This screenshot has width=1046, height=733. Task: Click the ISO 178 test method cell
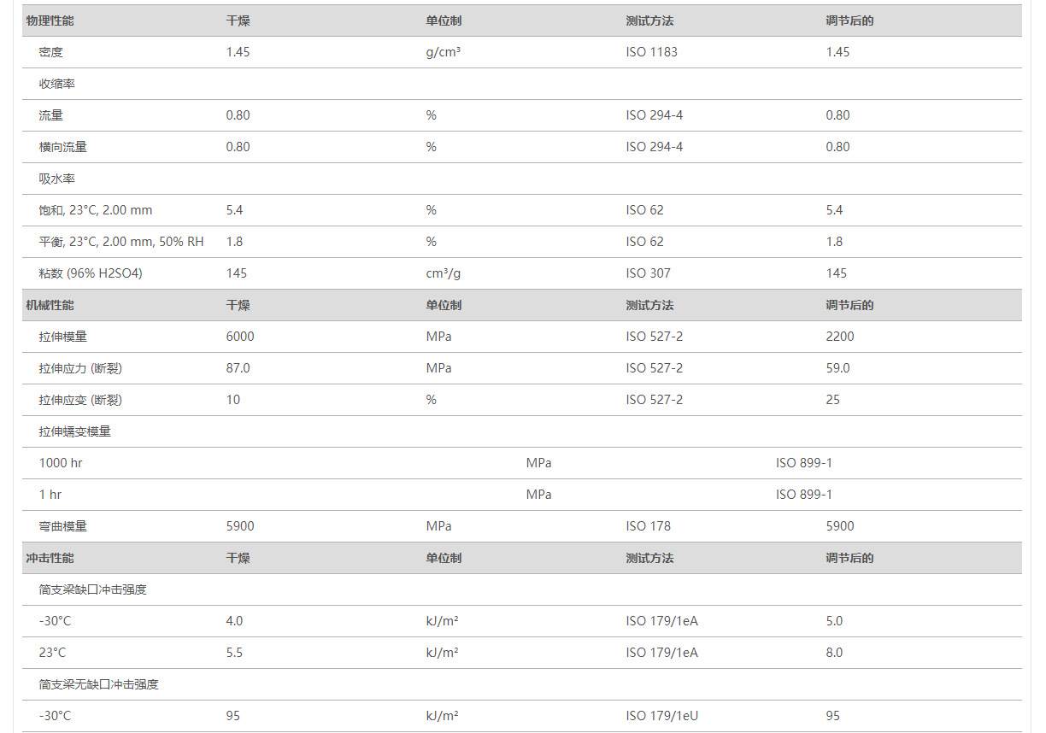[648, 526]
